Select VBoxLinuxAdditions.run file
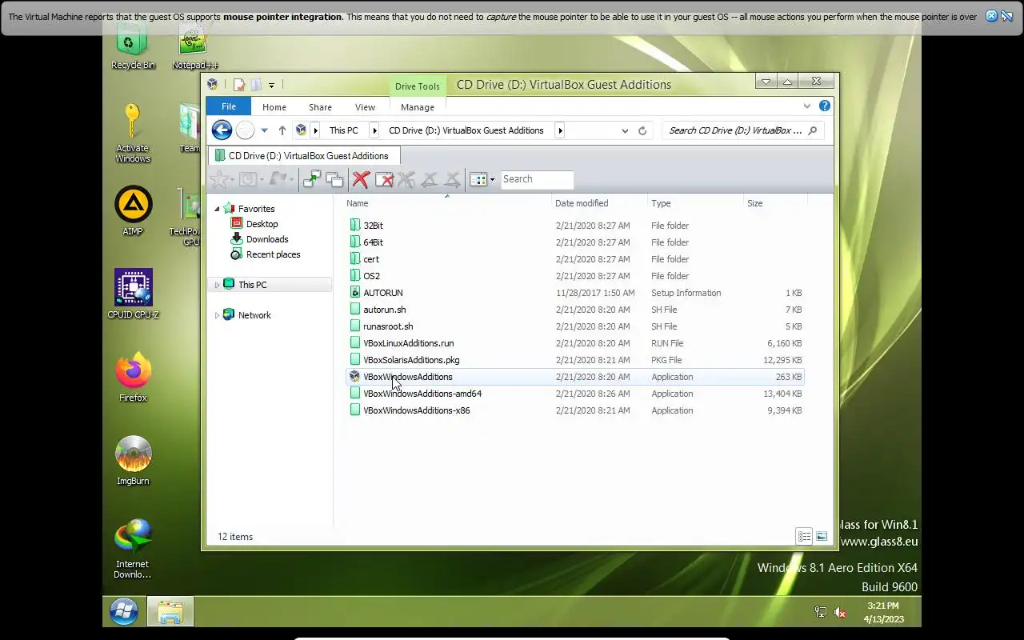The image size is (1024, 640). pos(574,343)
